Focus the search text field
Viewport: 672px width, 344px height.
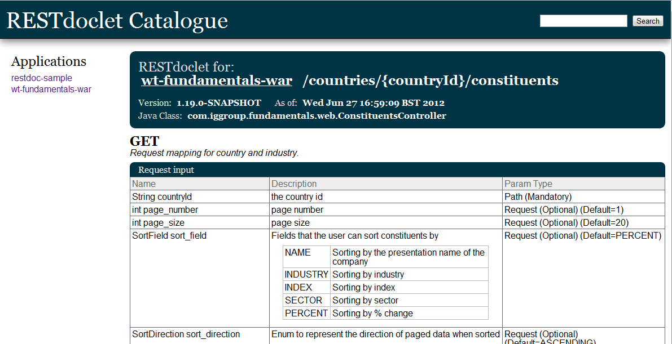pyautogui.click(x=583, y=21)
